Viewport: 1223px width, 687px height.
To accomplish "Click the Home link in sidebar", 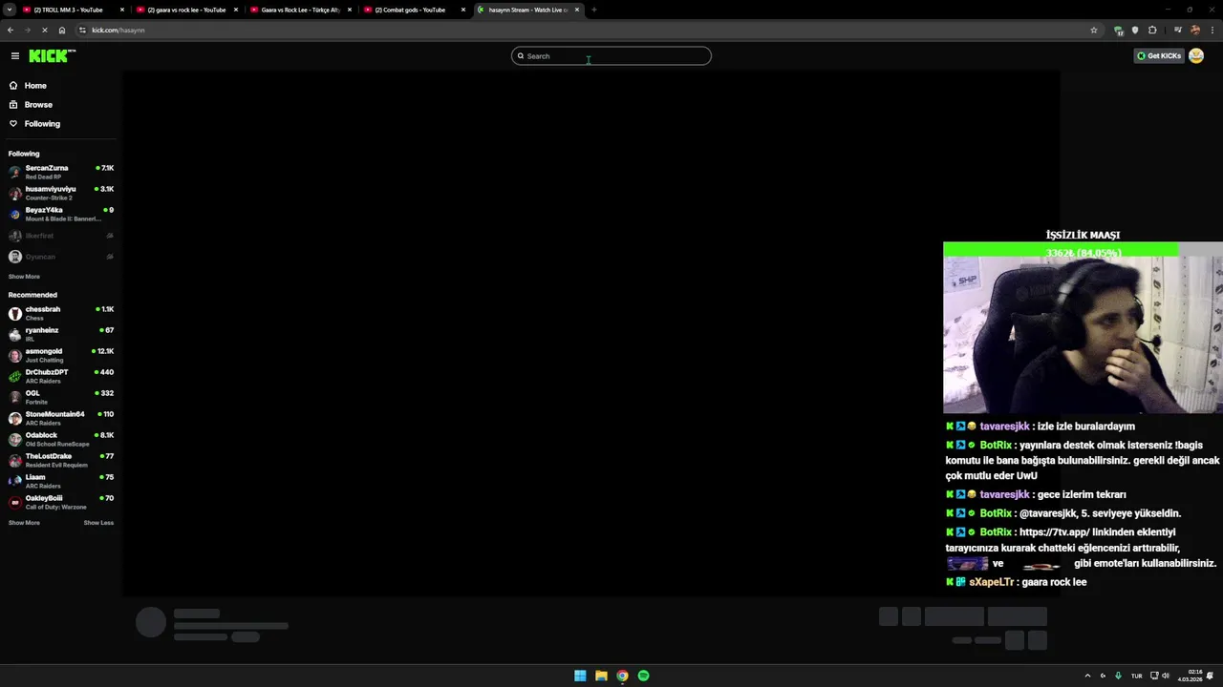I will click(35, 86).
